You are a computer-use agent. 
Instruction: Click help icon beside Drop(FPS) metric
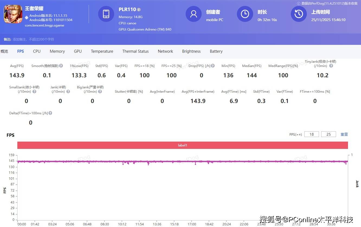pos(213,66)
